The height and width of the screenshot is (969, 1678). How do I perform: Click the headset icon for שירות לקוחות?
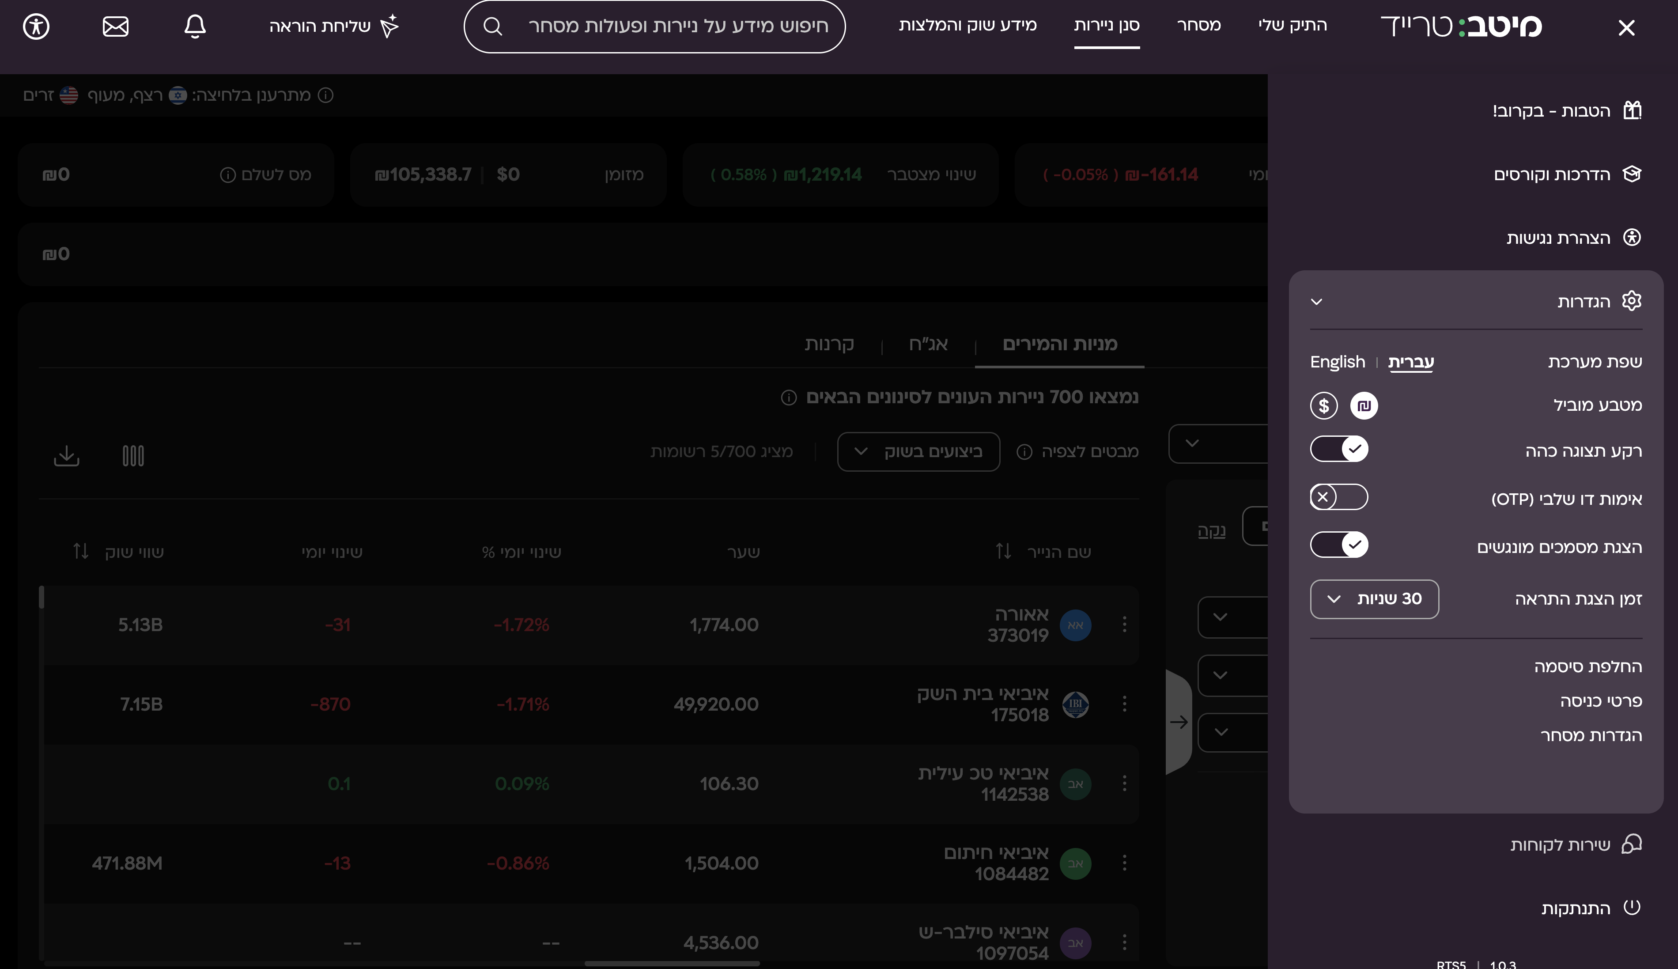(x=1632, y=844)
